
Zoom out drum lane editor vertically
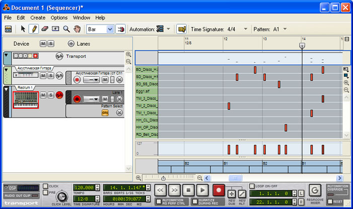point(346,90)
